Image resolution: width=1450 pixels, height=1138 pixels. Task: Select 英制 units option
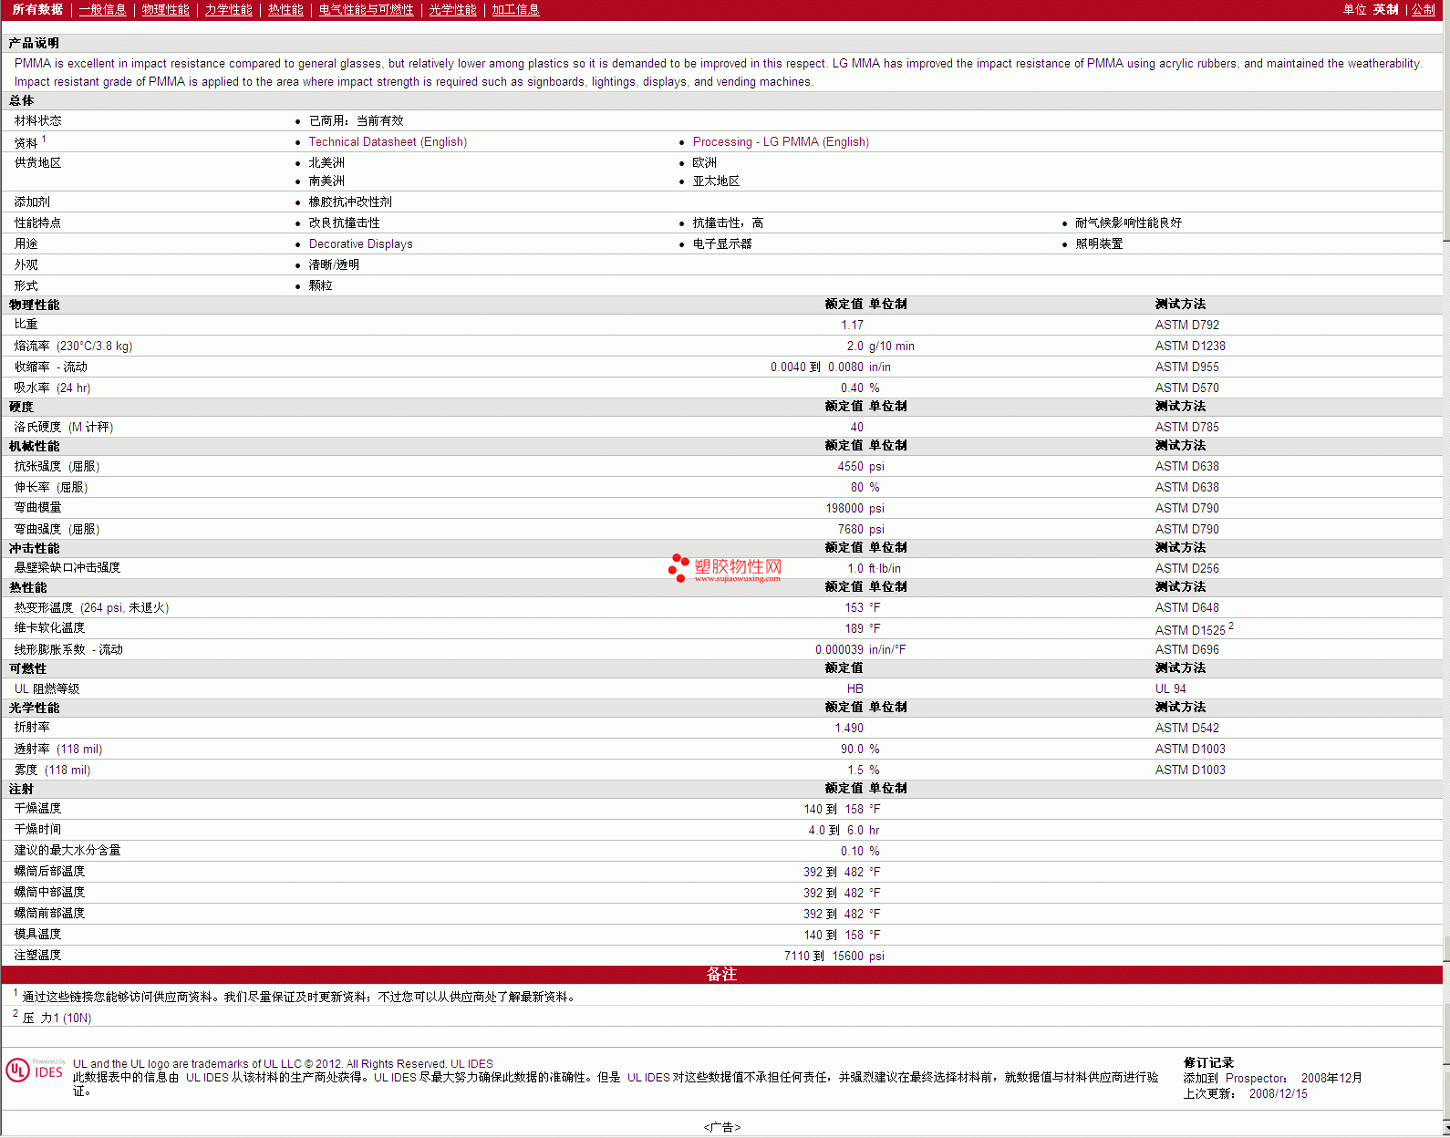(x=1385, y=9)
